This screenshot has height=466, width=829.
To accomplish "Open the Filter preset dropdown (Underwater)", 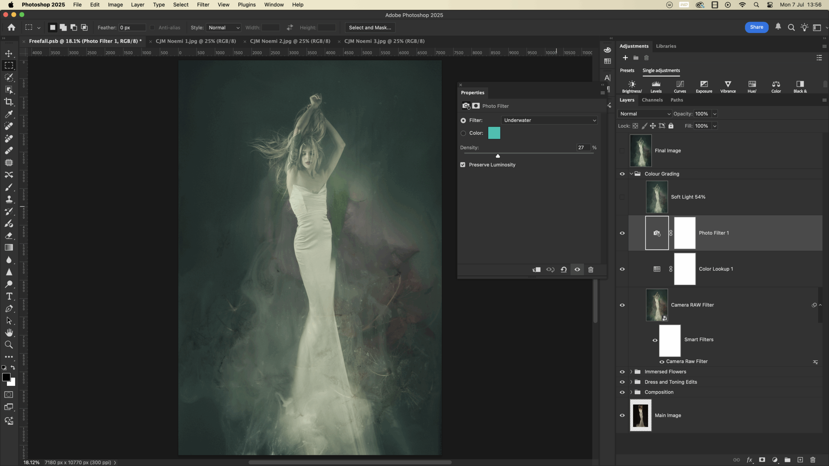I will pos(549,120).
